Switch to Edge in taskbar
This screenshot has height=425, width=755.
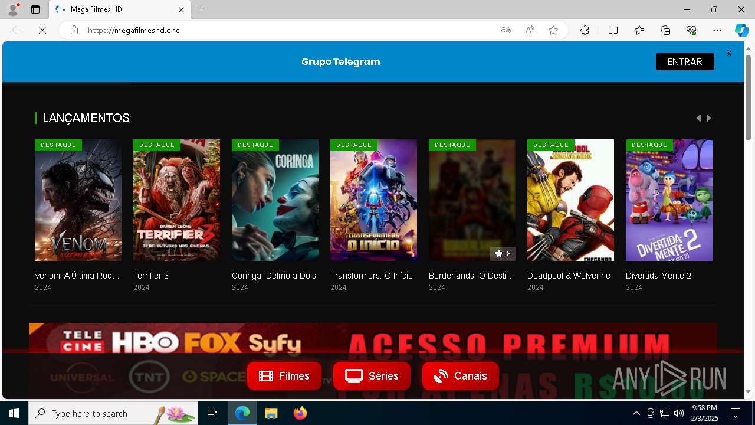coord(242,413)
